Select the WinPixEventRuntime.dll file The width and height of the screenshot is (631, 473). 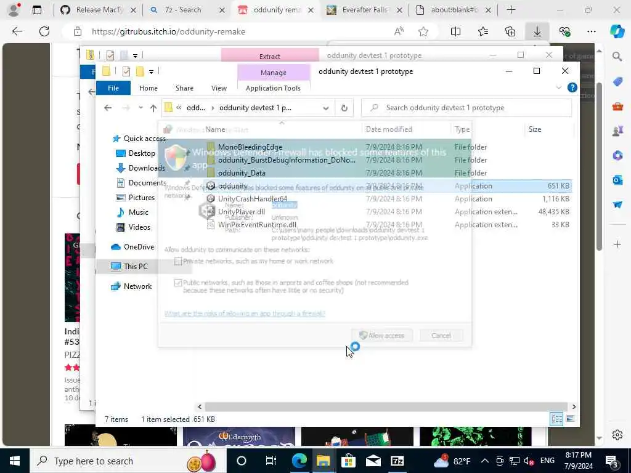tap(257, 224)
